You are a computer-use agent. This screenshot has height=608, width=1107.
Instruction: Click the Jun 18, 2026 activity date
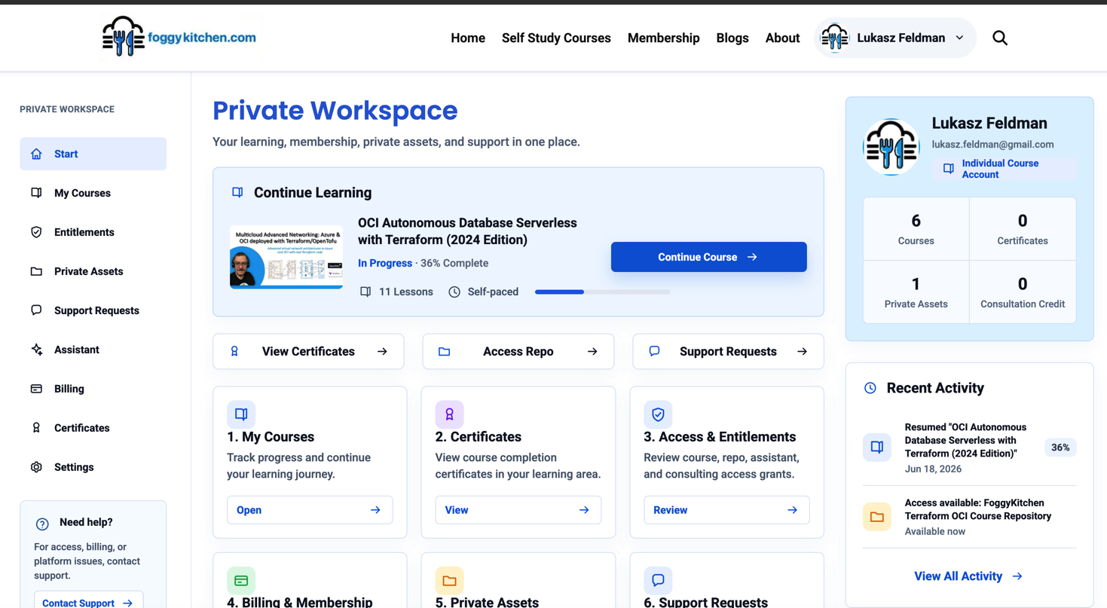click(x=933, y=469)
